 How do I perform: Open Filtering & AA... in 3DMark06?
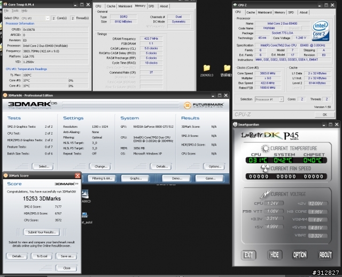pyautogui.click(x=102, y=178)
